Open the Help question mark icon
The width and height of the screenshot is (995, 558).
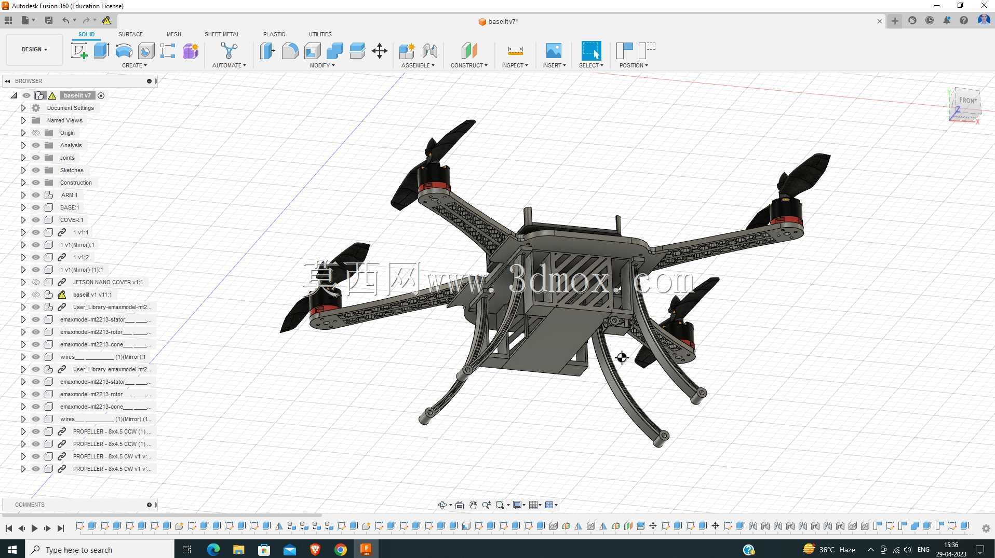(x=964, y=21)
